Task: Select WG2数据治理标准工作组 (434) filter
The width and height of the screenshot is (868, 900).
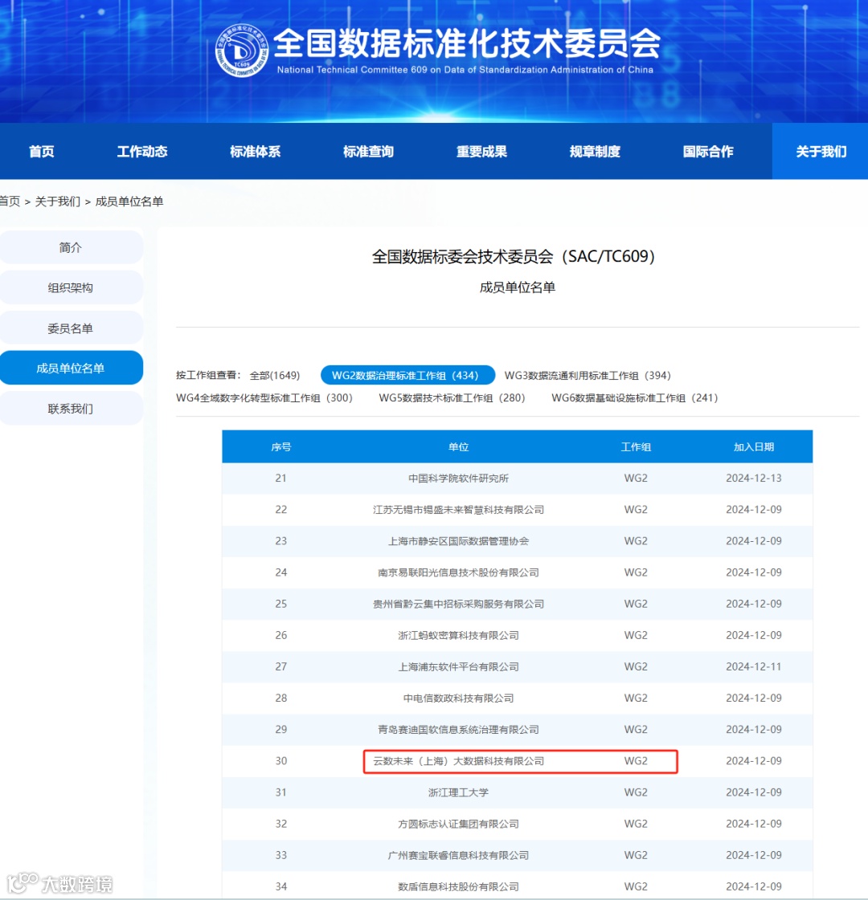Action: (407, 376)
